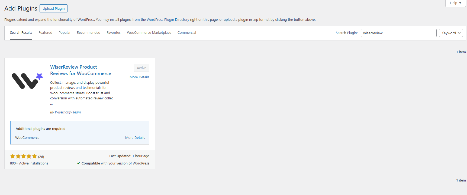Click the Additional plugins are required heading

(41, 129)
